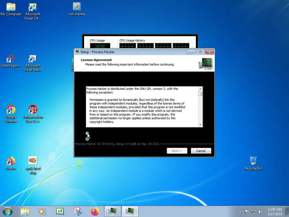Select the DataWagon desktop shortcut

tap(11, 61)
